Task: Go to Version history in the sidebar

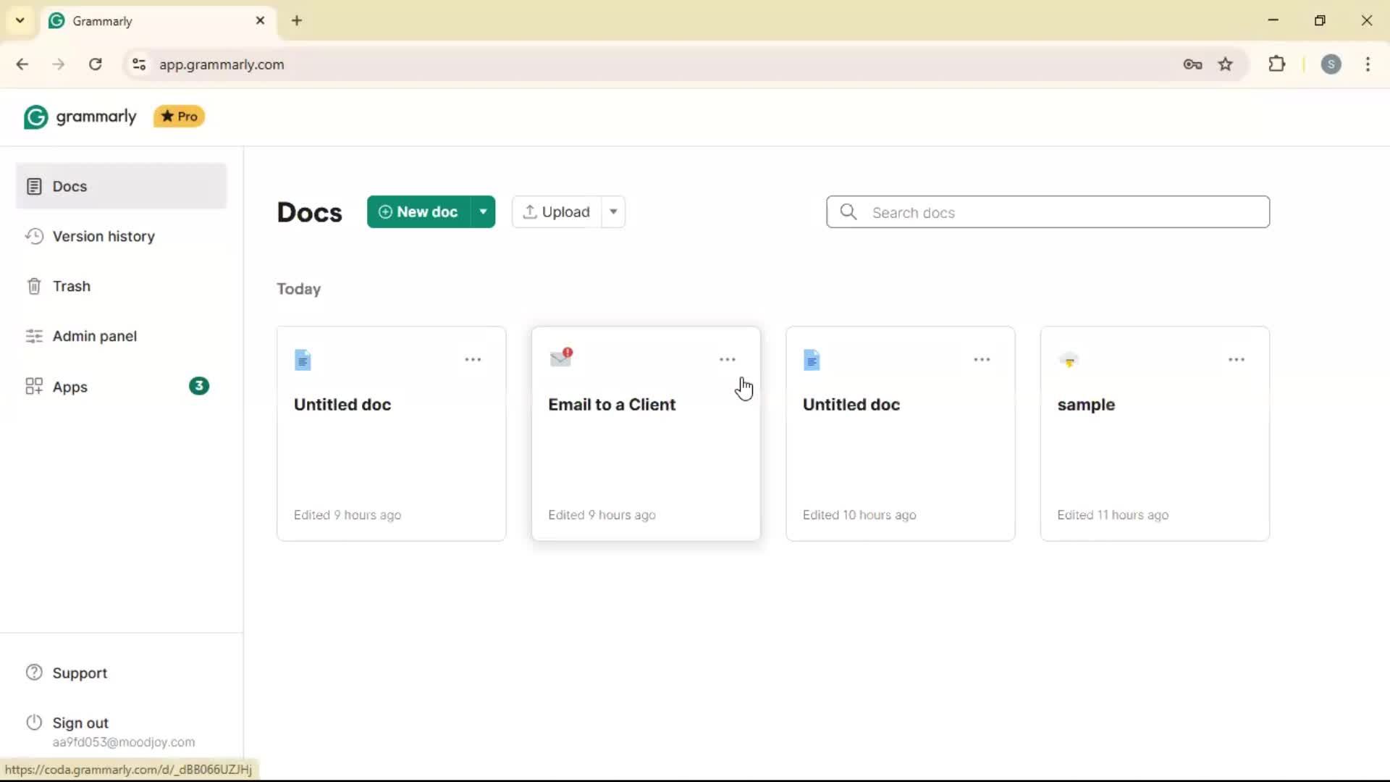Action: pos(104,237)
